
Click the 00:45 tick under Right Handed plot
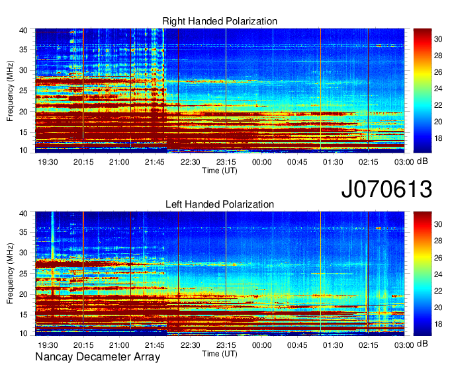297,162
